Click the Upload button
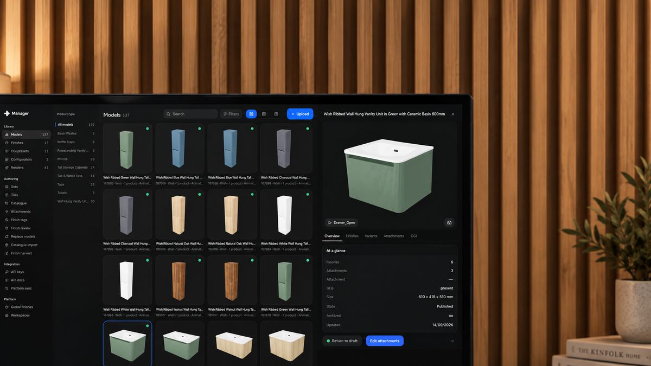651x366 pixels. (x=300, y=114)
